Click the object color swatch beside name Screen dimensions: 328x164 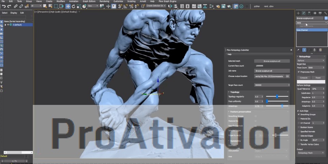click(326, 18)
